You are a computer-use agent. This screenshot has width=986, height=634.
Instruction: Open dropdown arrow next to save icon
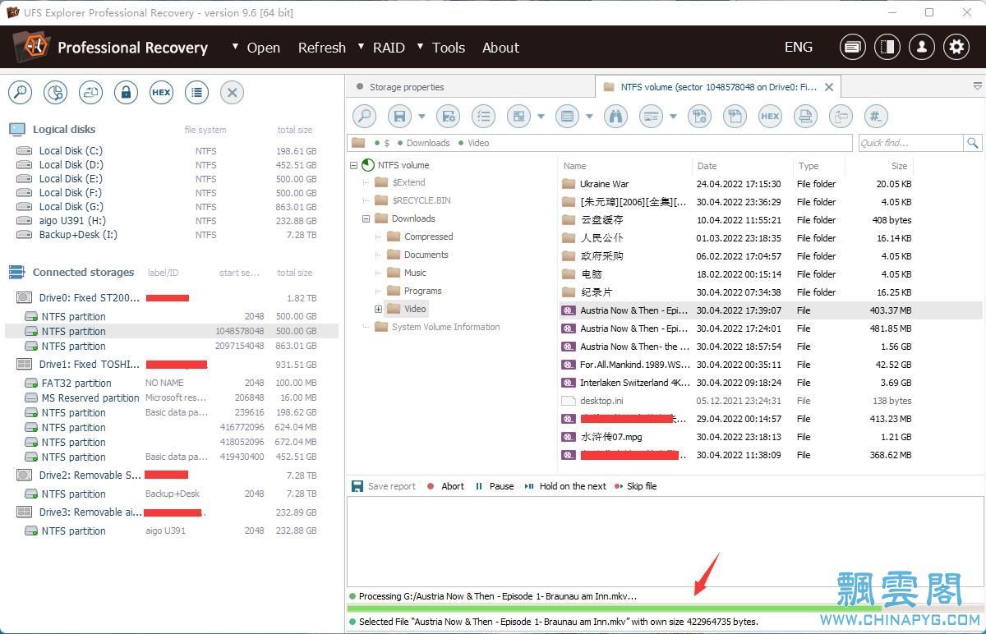pos(422,117)
